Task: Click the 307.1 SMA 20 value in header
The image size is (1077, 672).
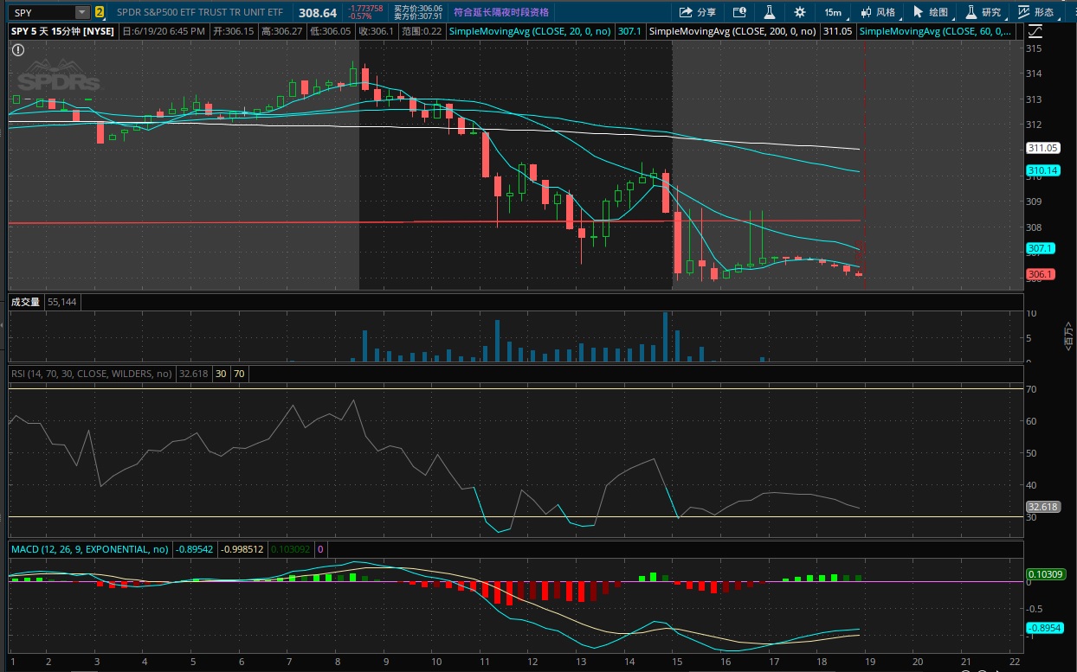Action: point(630,31)
